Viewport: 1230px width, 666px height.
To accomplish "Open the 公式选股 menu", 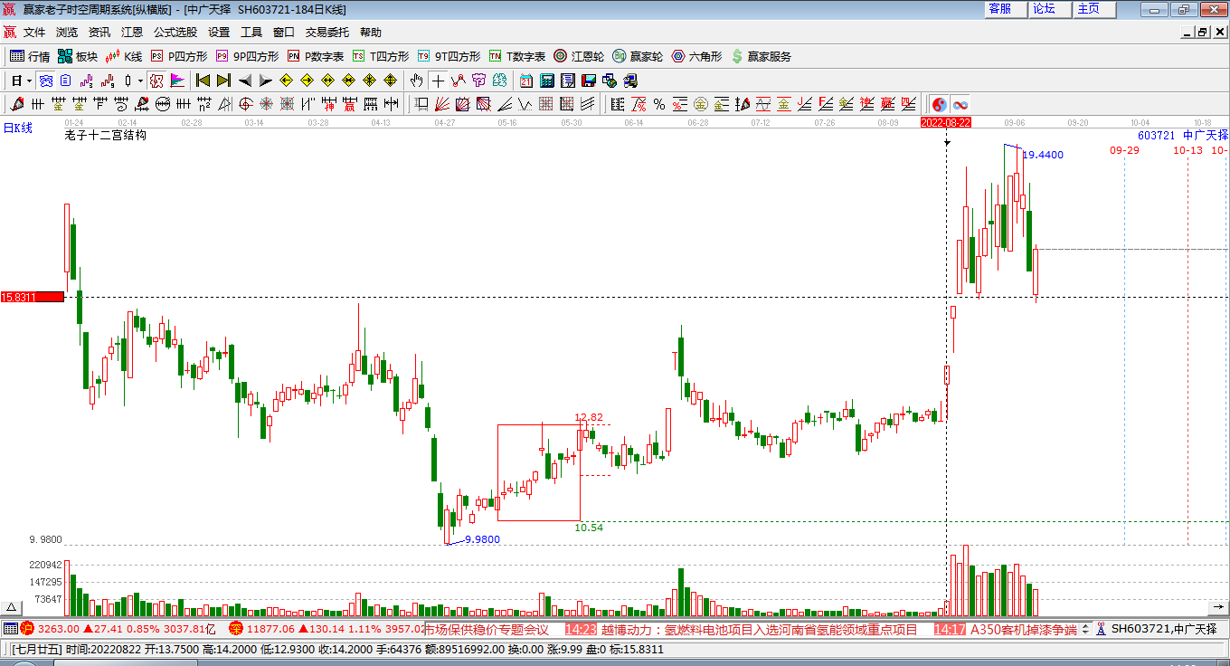I will pyautogui.click(x=175, y=33).
